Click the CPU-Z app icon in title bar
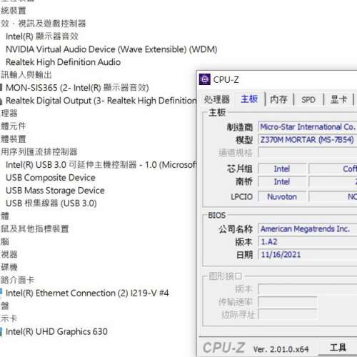357x357 pixels. (x=205, y=79)
